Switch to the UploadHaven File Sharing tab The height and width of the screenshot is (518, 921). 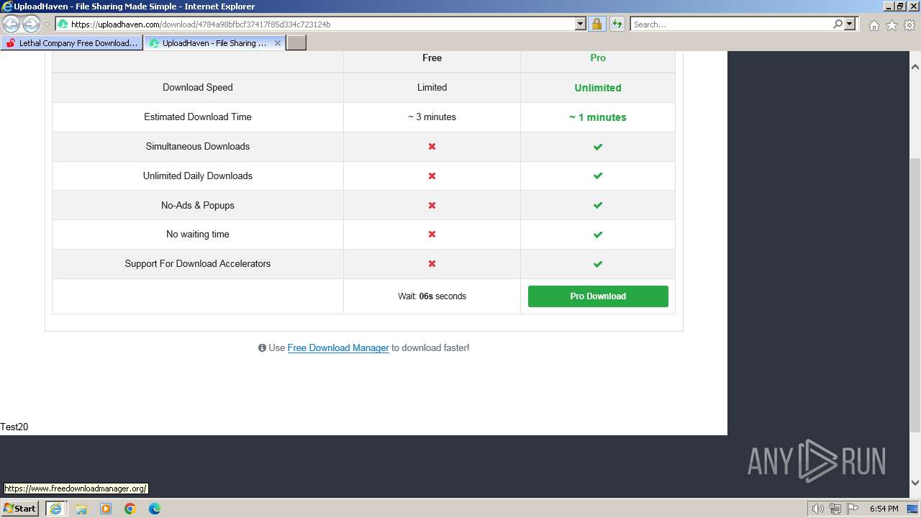(209, 43)
